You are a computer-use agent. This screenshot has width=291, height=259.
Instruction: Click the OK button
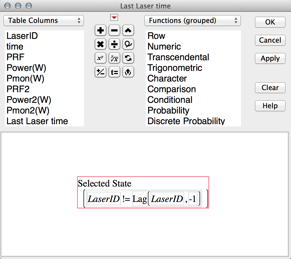pos(270,22)
